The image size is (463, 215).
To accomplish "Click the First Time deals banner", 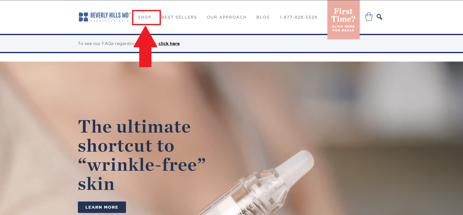I will click(343, 20).
